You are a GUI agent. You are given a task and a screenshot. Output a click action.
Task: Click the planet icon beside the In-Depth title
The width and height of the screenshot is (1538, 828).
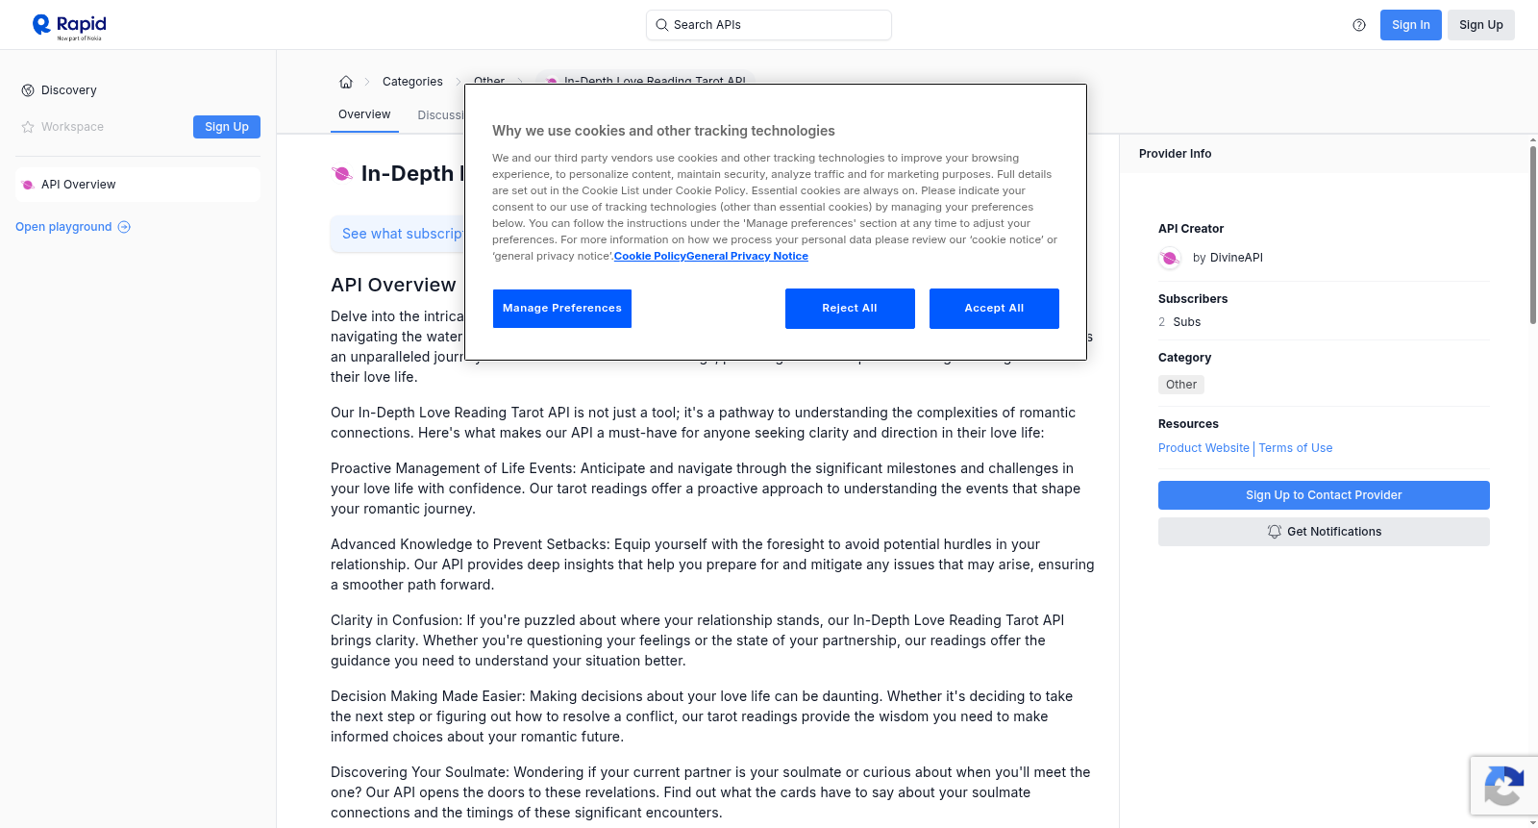(342, 173)
